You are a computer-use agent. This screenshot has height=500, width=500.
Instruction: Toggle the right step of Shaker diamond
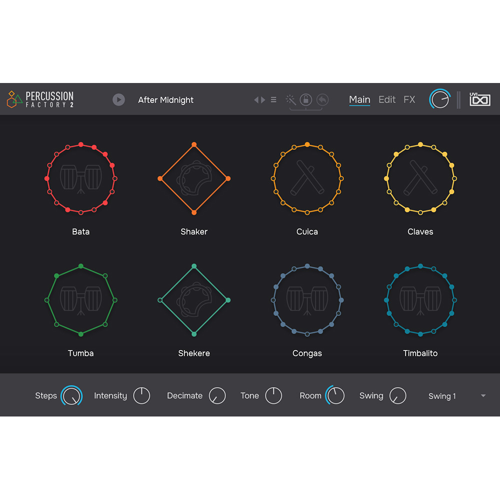coord(228,178)
